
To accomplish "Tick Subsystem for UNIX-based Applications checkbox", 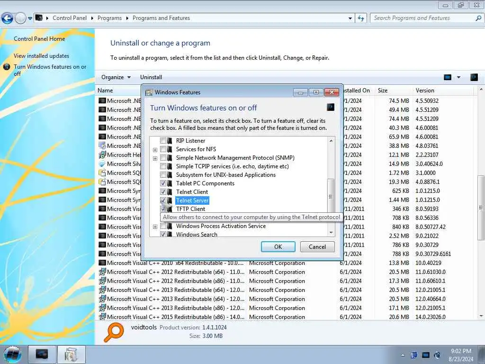I will (163, 175).
